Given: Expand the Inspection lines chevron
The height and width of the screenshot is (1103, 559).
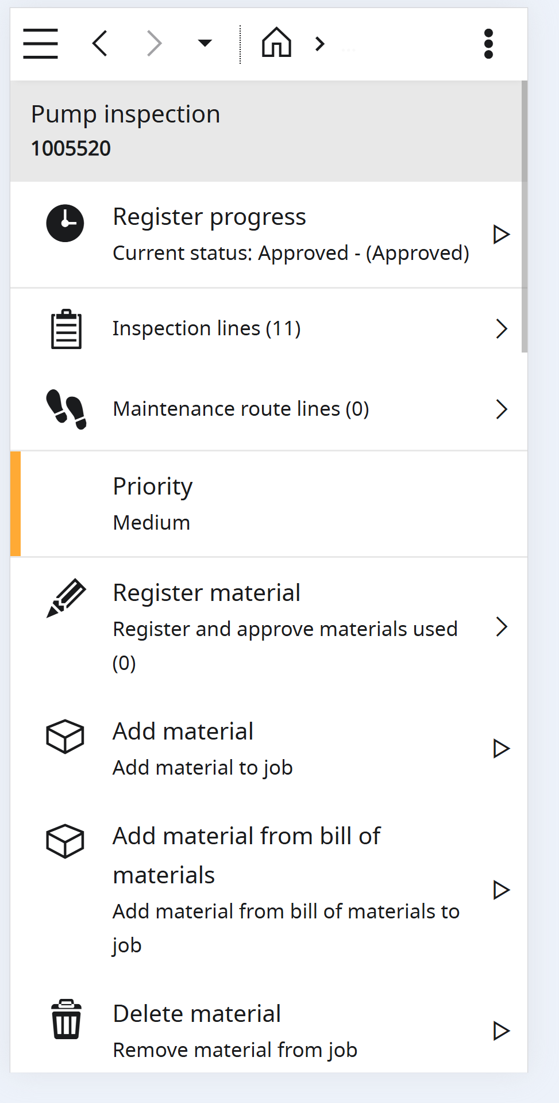Looking at the screenshot, I should [x=502, y=329].
